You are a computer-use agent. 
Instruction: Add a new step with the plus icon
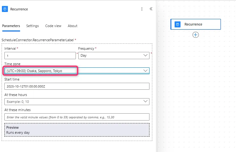pos(196,35)
